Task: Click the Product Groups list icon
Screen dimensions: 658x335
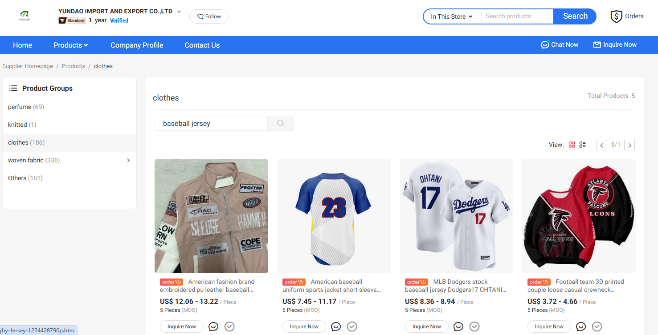Action: pos(13,88)
